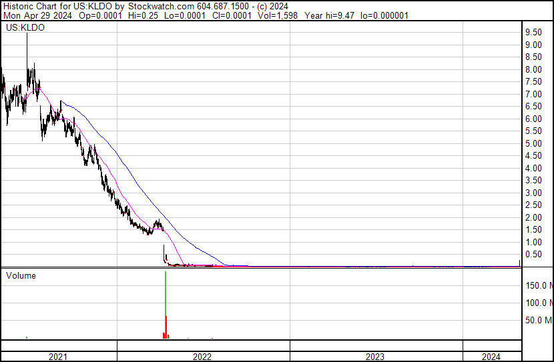Select the 2022 year on time axis
Viewport: 554px width, 362px height.
coord(202,357)
